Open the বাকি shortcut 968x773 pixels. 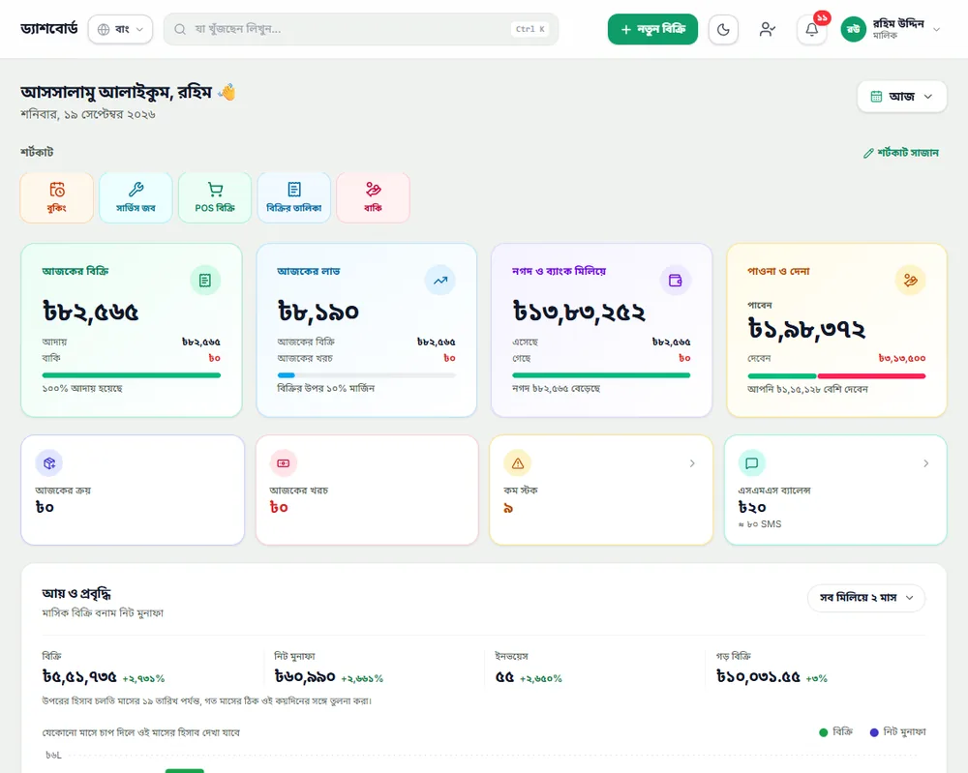point(373,197)
